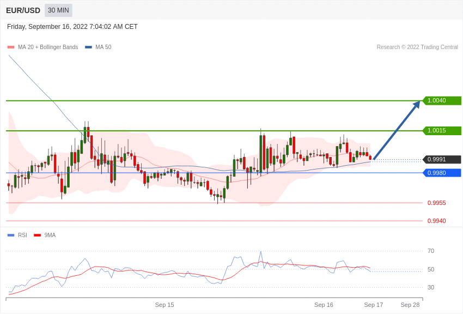Click the MA 20 + Bollinger Bands swatch
The width and height of the screenshot is (463, 314).
(11, 47)
